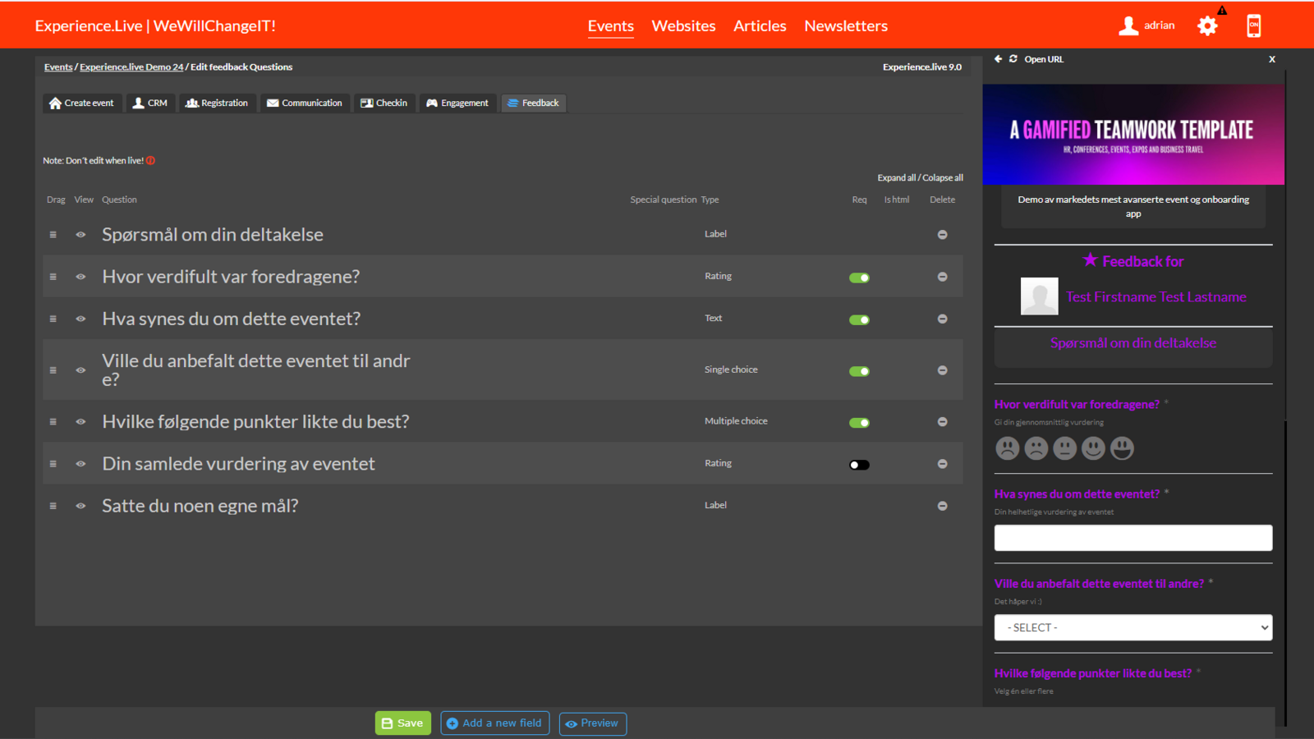Delete the 'Hva synes du om dette eventet?' question
The height and width of the screenshot is (739, 1314).
(x=942, y=319)
